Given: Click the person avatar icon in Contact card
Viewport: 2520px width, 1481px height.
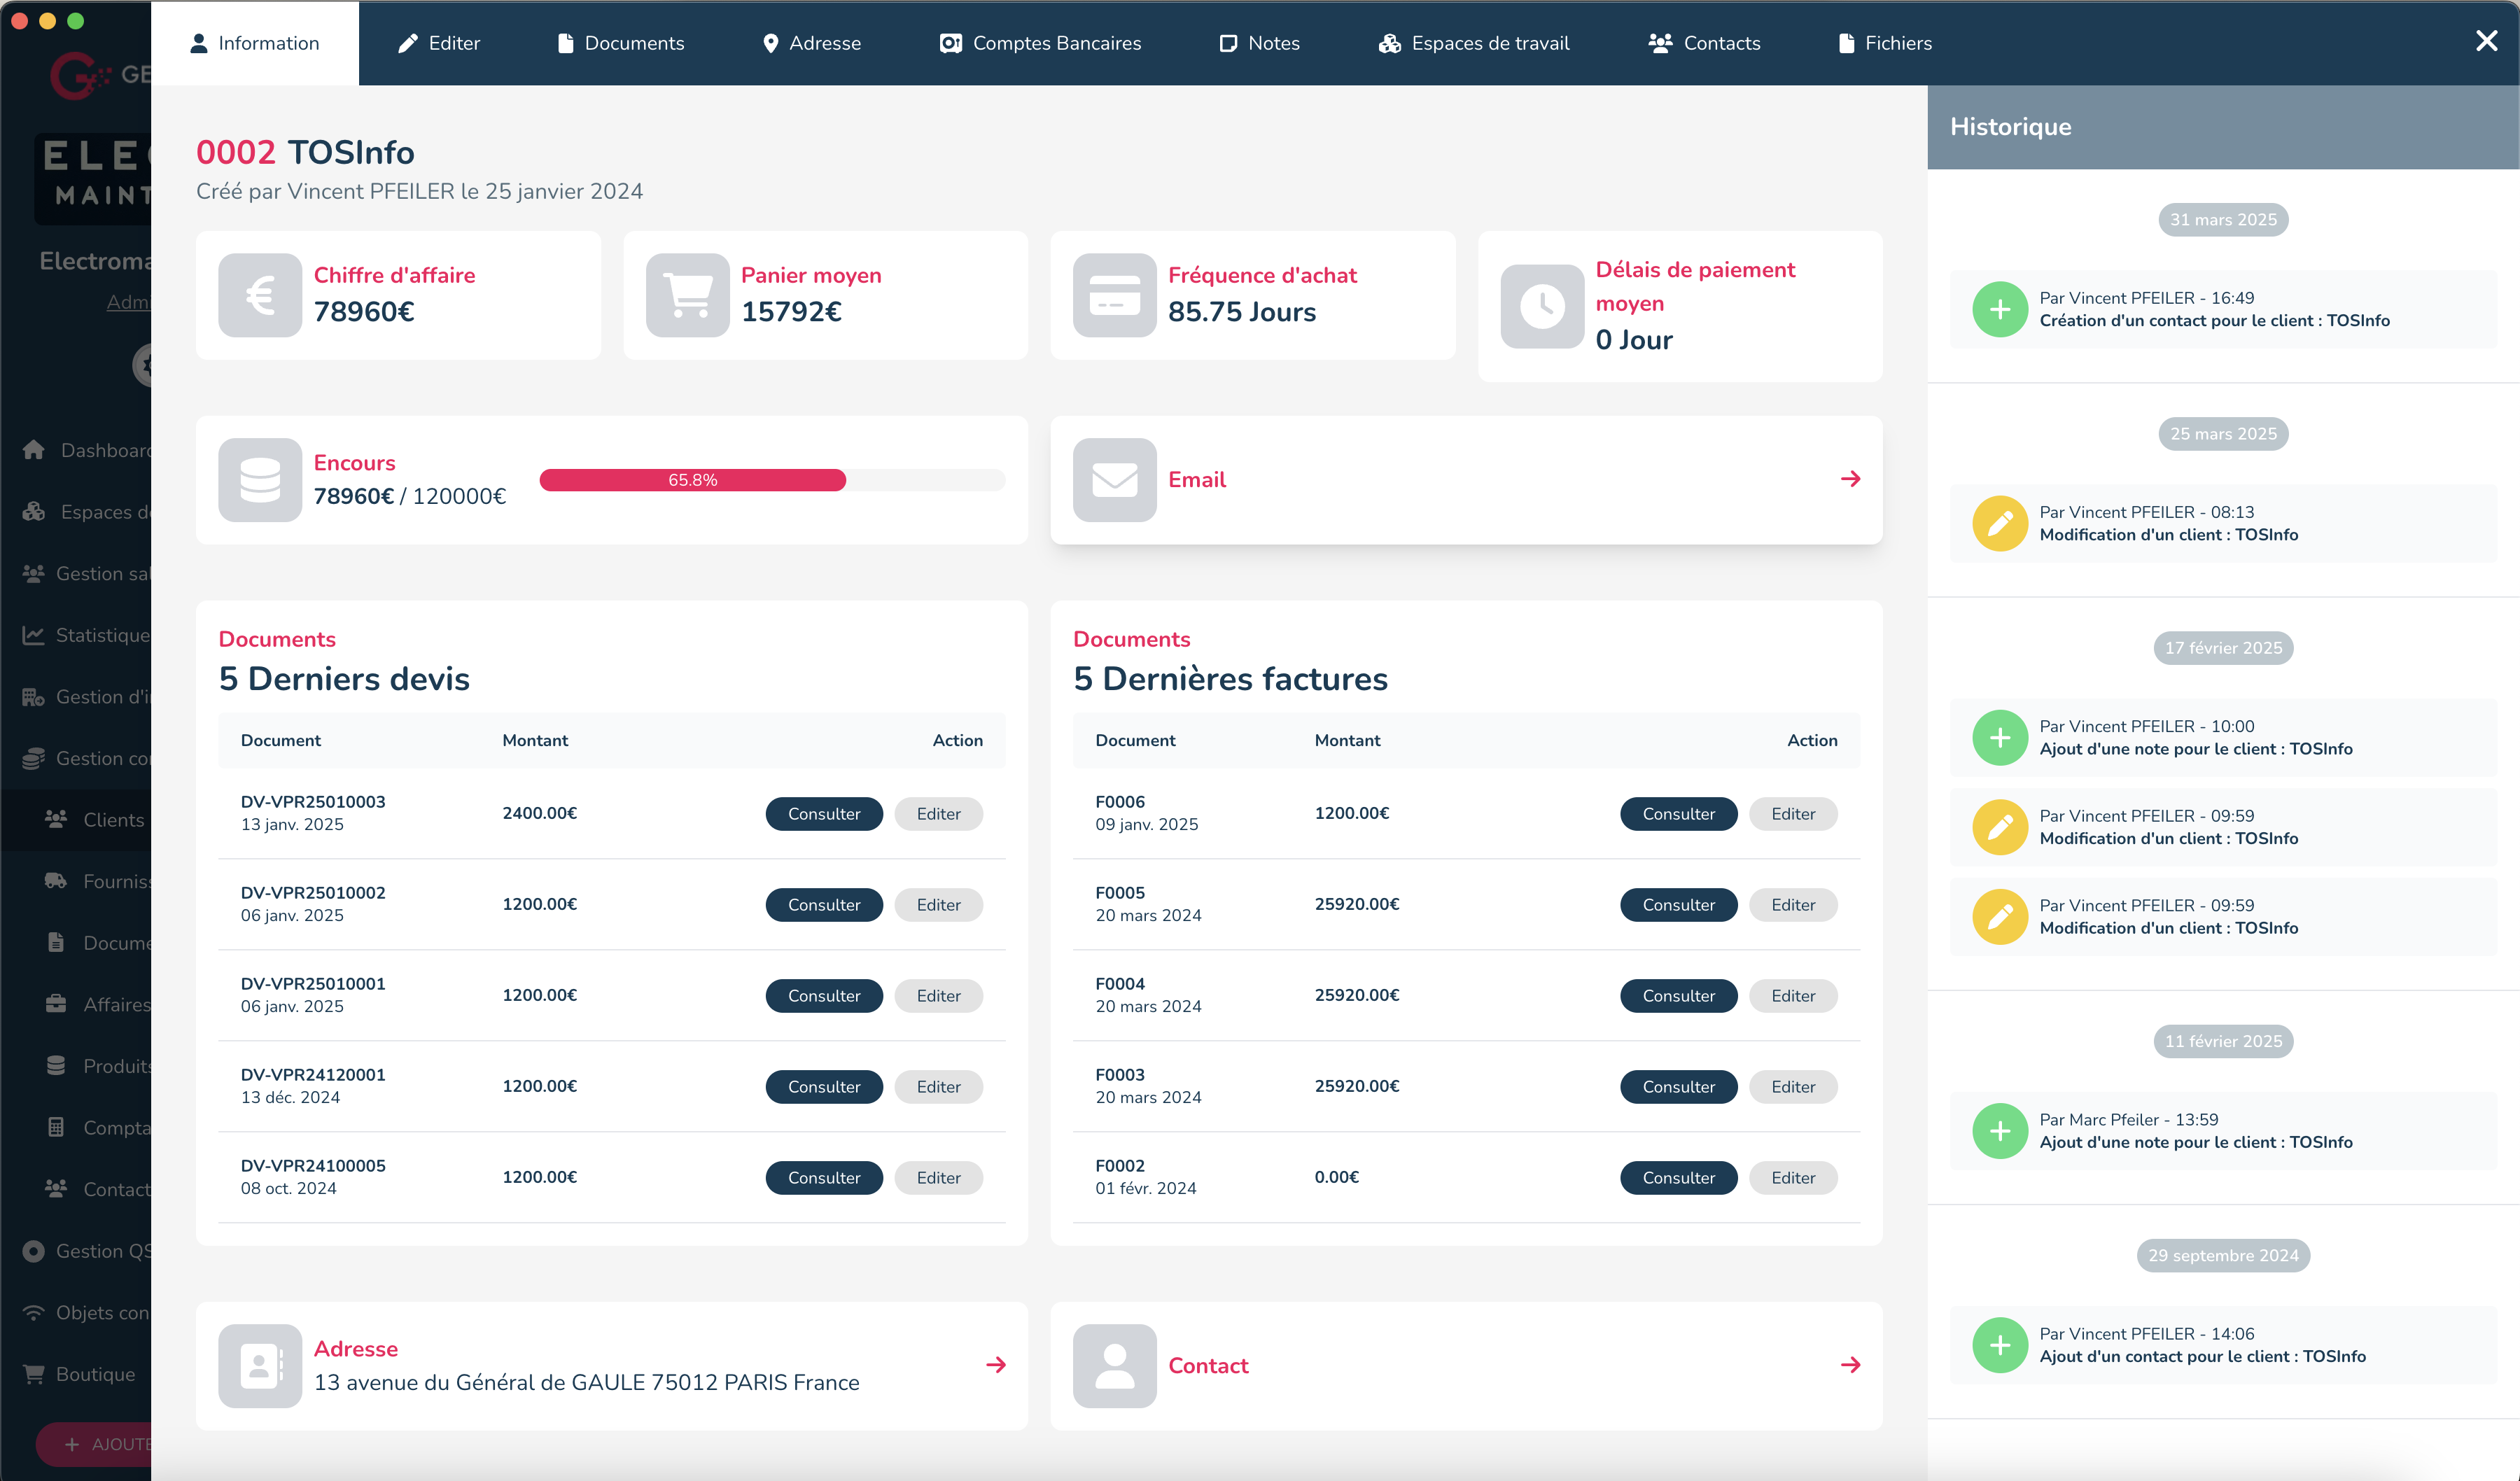Looking at the screenshot, I should coord(1114,1366).
